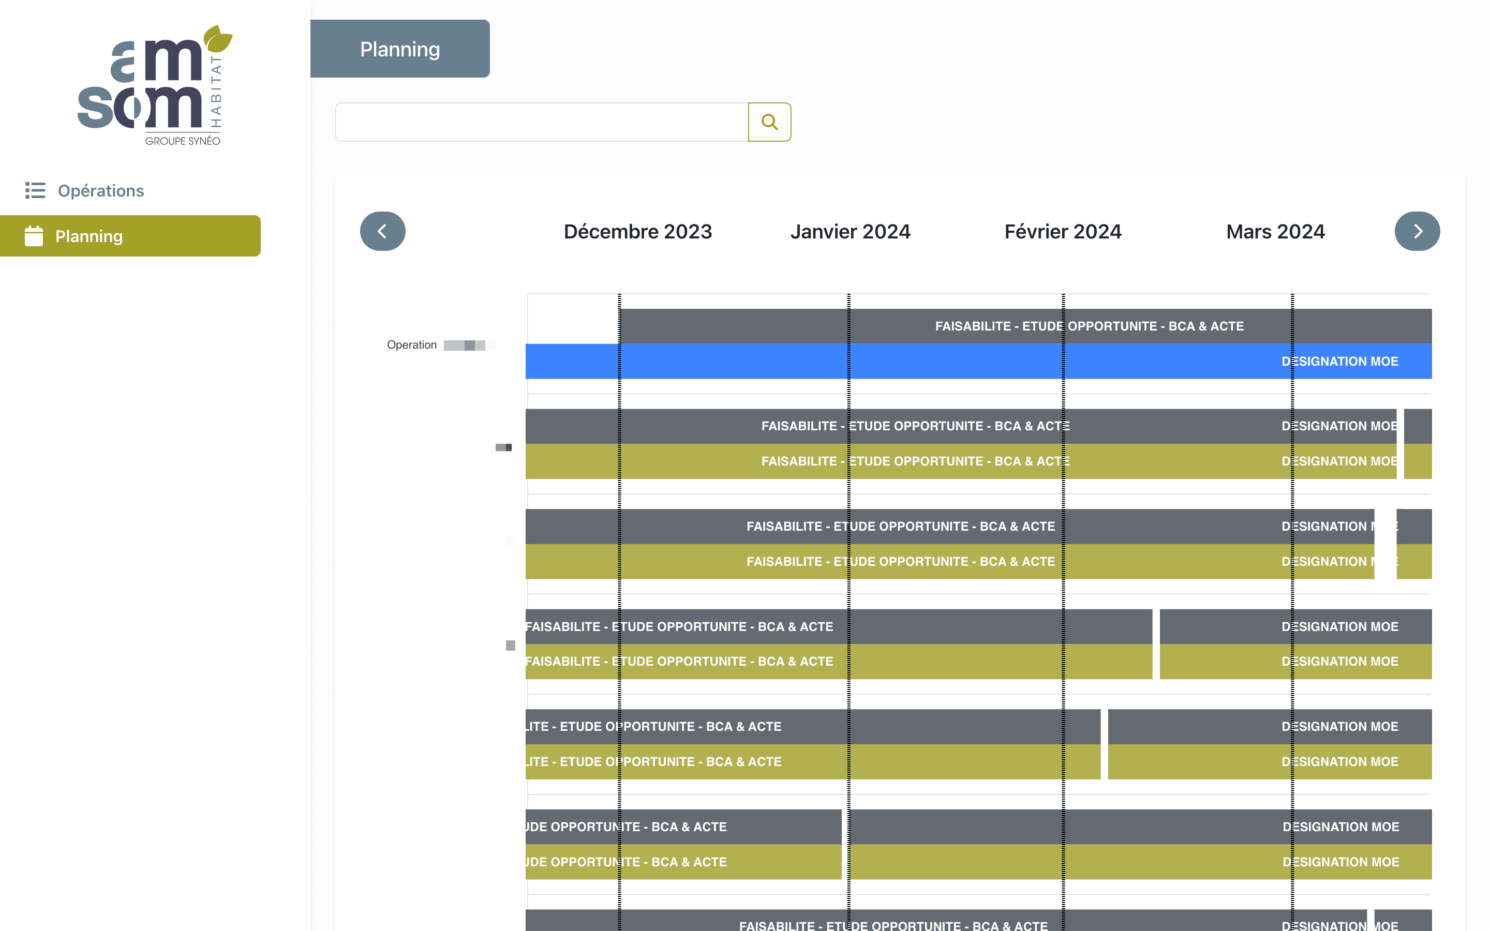Click fifth row gray DESIGNATION MOE bar
Screen dimensions: 1490x931
pos(1270,727)
